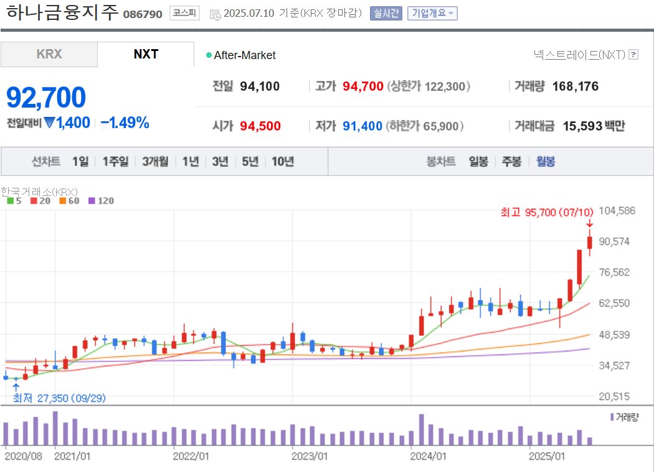Switch chart to 주봉 weekly candles

coord(512,160)
